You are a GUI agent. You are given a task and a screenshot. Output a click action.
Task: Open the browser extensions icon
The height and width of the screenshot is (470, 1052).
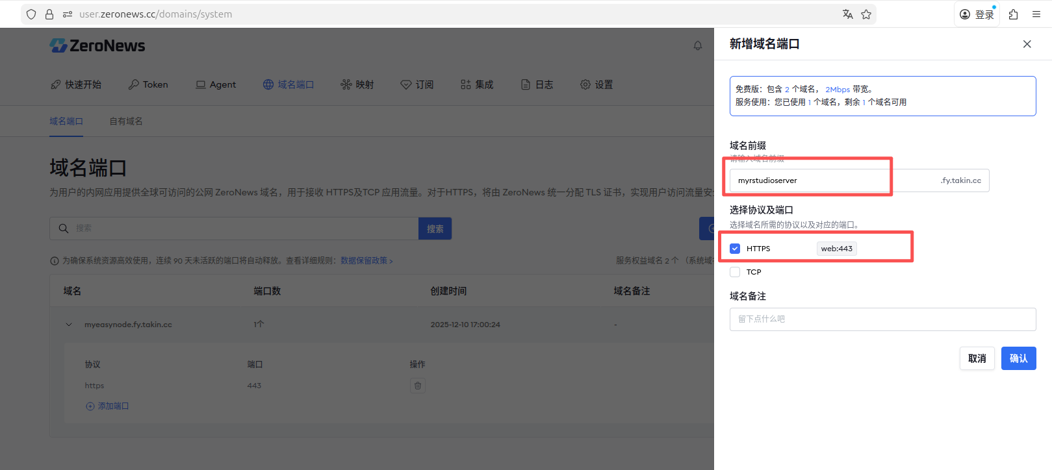point(1013,14)
